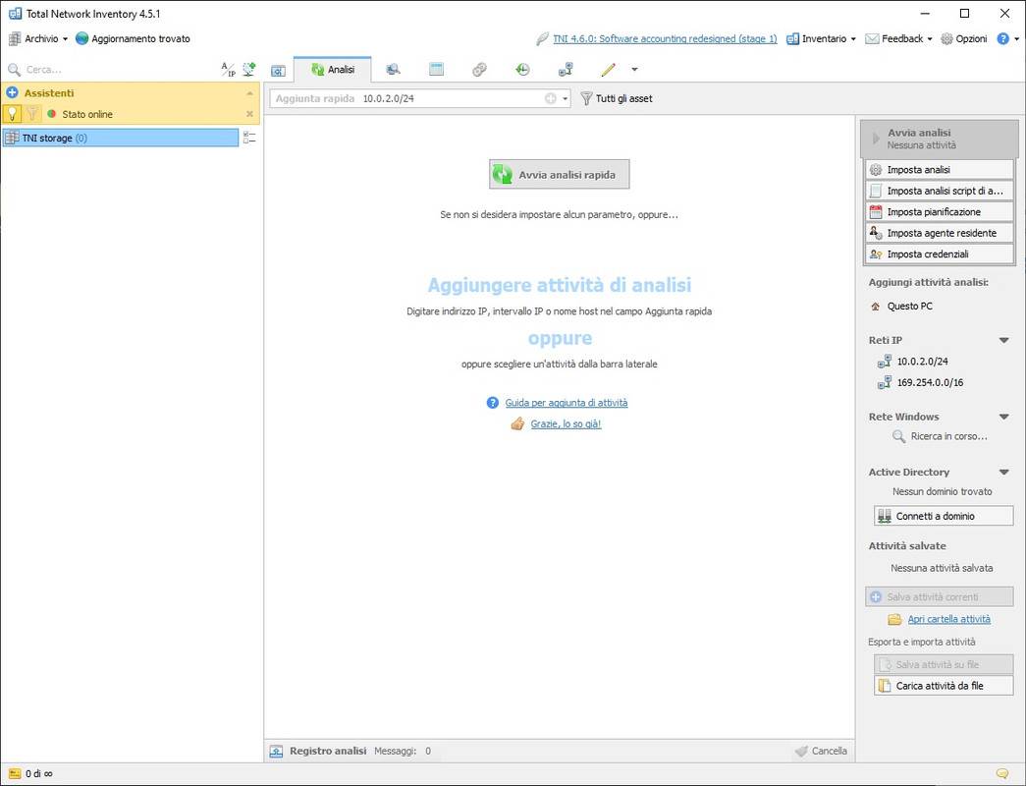Click Imposta agente residente

939,233
